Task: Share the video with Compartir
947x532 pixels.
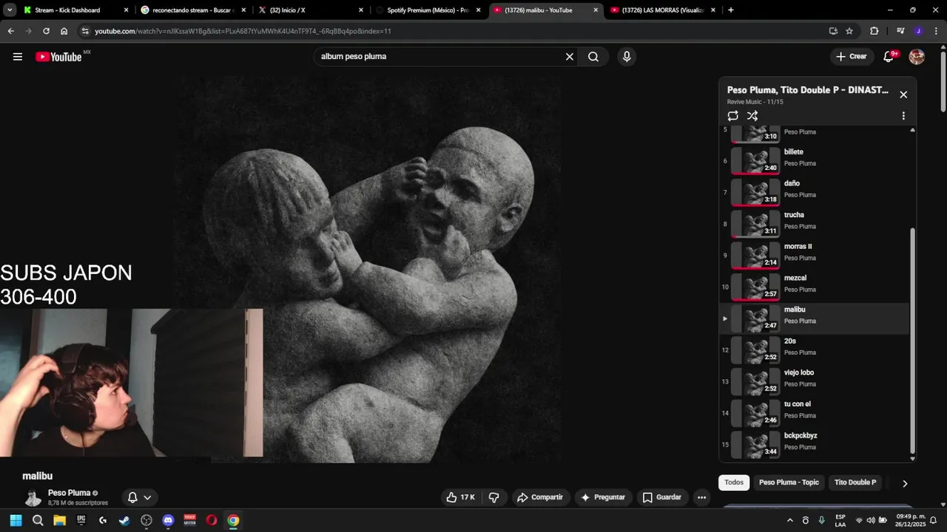Action: coord(540,497)
